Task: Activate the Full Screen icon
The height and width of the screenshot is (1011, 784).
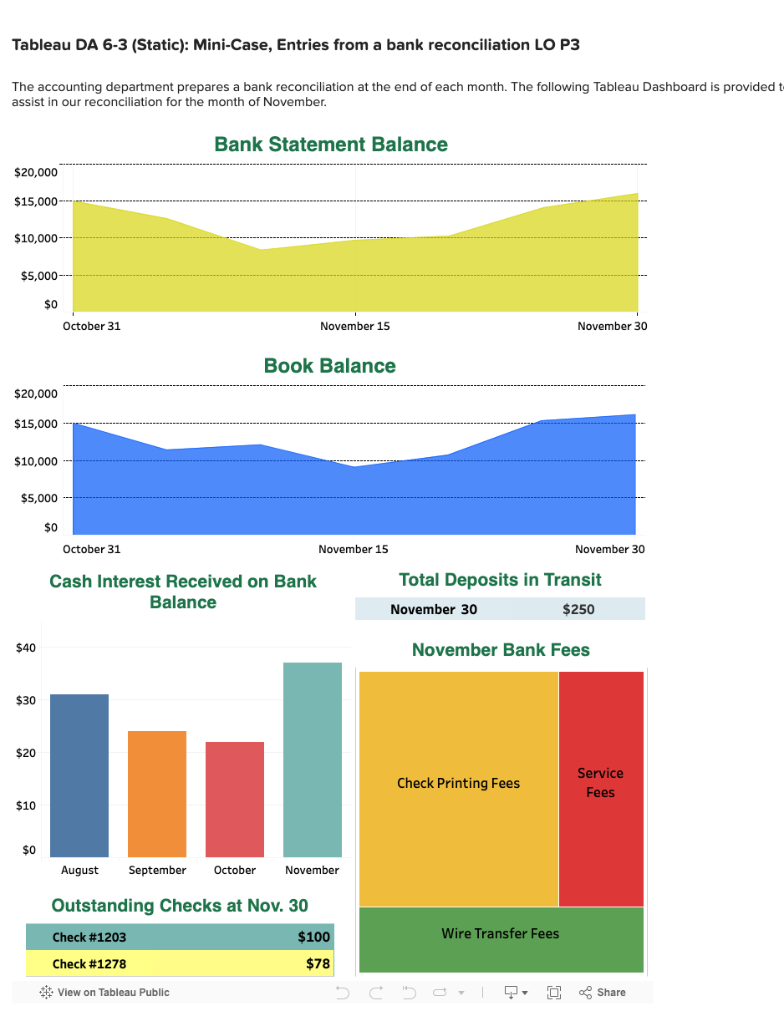Action: (554, 992)
